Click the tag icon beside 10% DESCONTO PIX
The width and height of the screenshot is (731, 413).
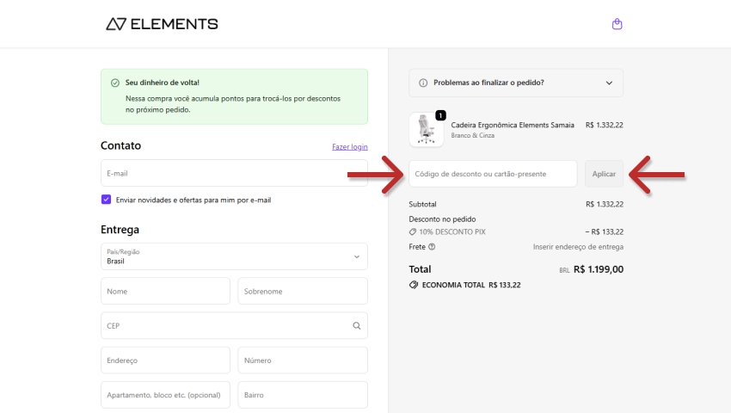413,232
